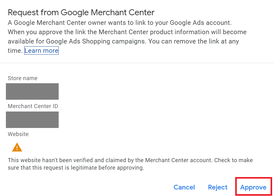This screenshot has width=274, height=196.
Task: Open the Learn more link
Action: [41, 51]
